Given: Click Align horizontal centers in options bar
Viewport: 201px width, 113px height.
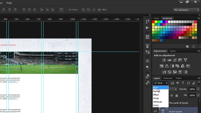Looking at the screenshot, I should (9, 10).
